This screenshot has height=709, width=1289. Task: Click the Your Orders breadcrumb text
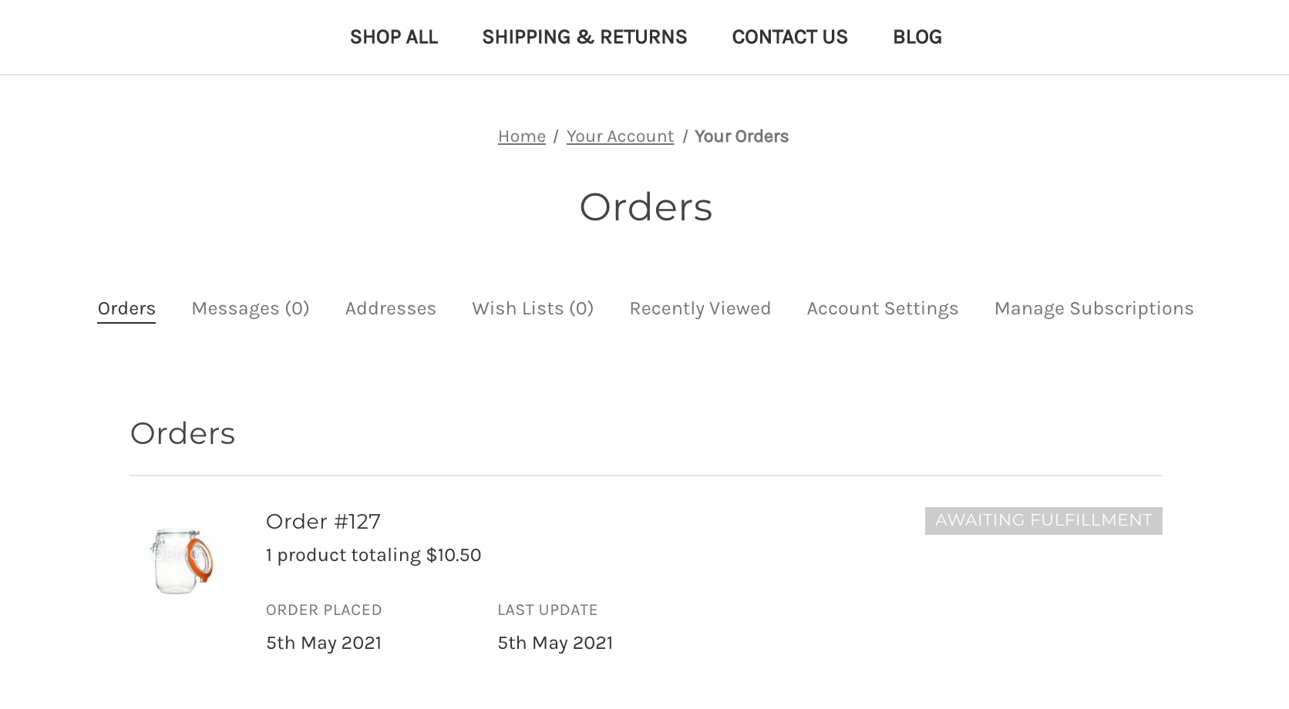point(742,136)
